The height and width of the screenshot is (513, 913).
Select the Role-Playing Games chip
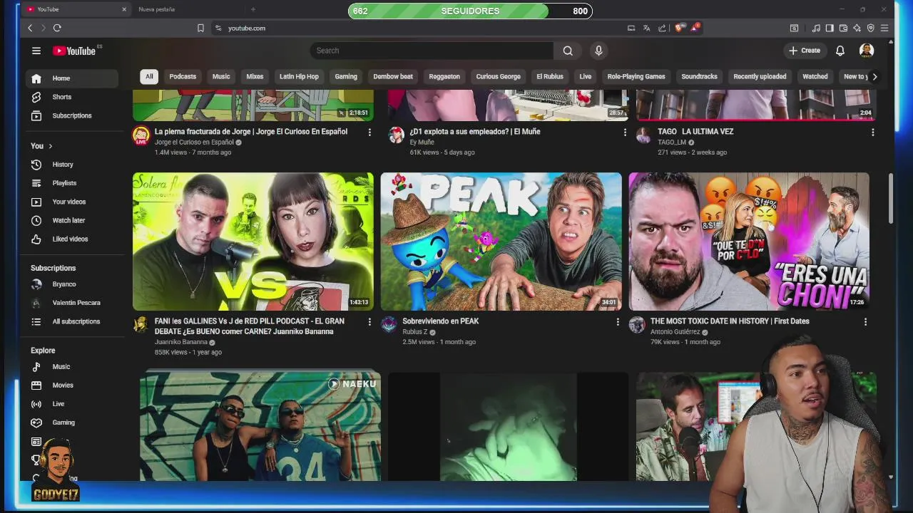click(636, 76)
